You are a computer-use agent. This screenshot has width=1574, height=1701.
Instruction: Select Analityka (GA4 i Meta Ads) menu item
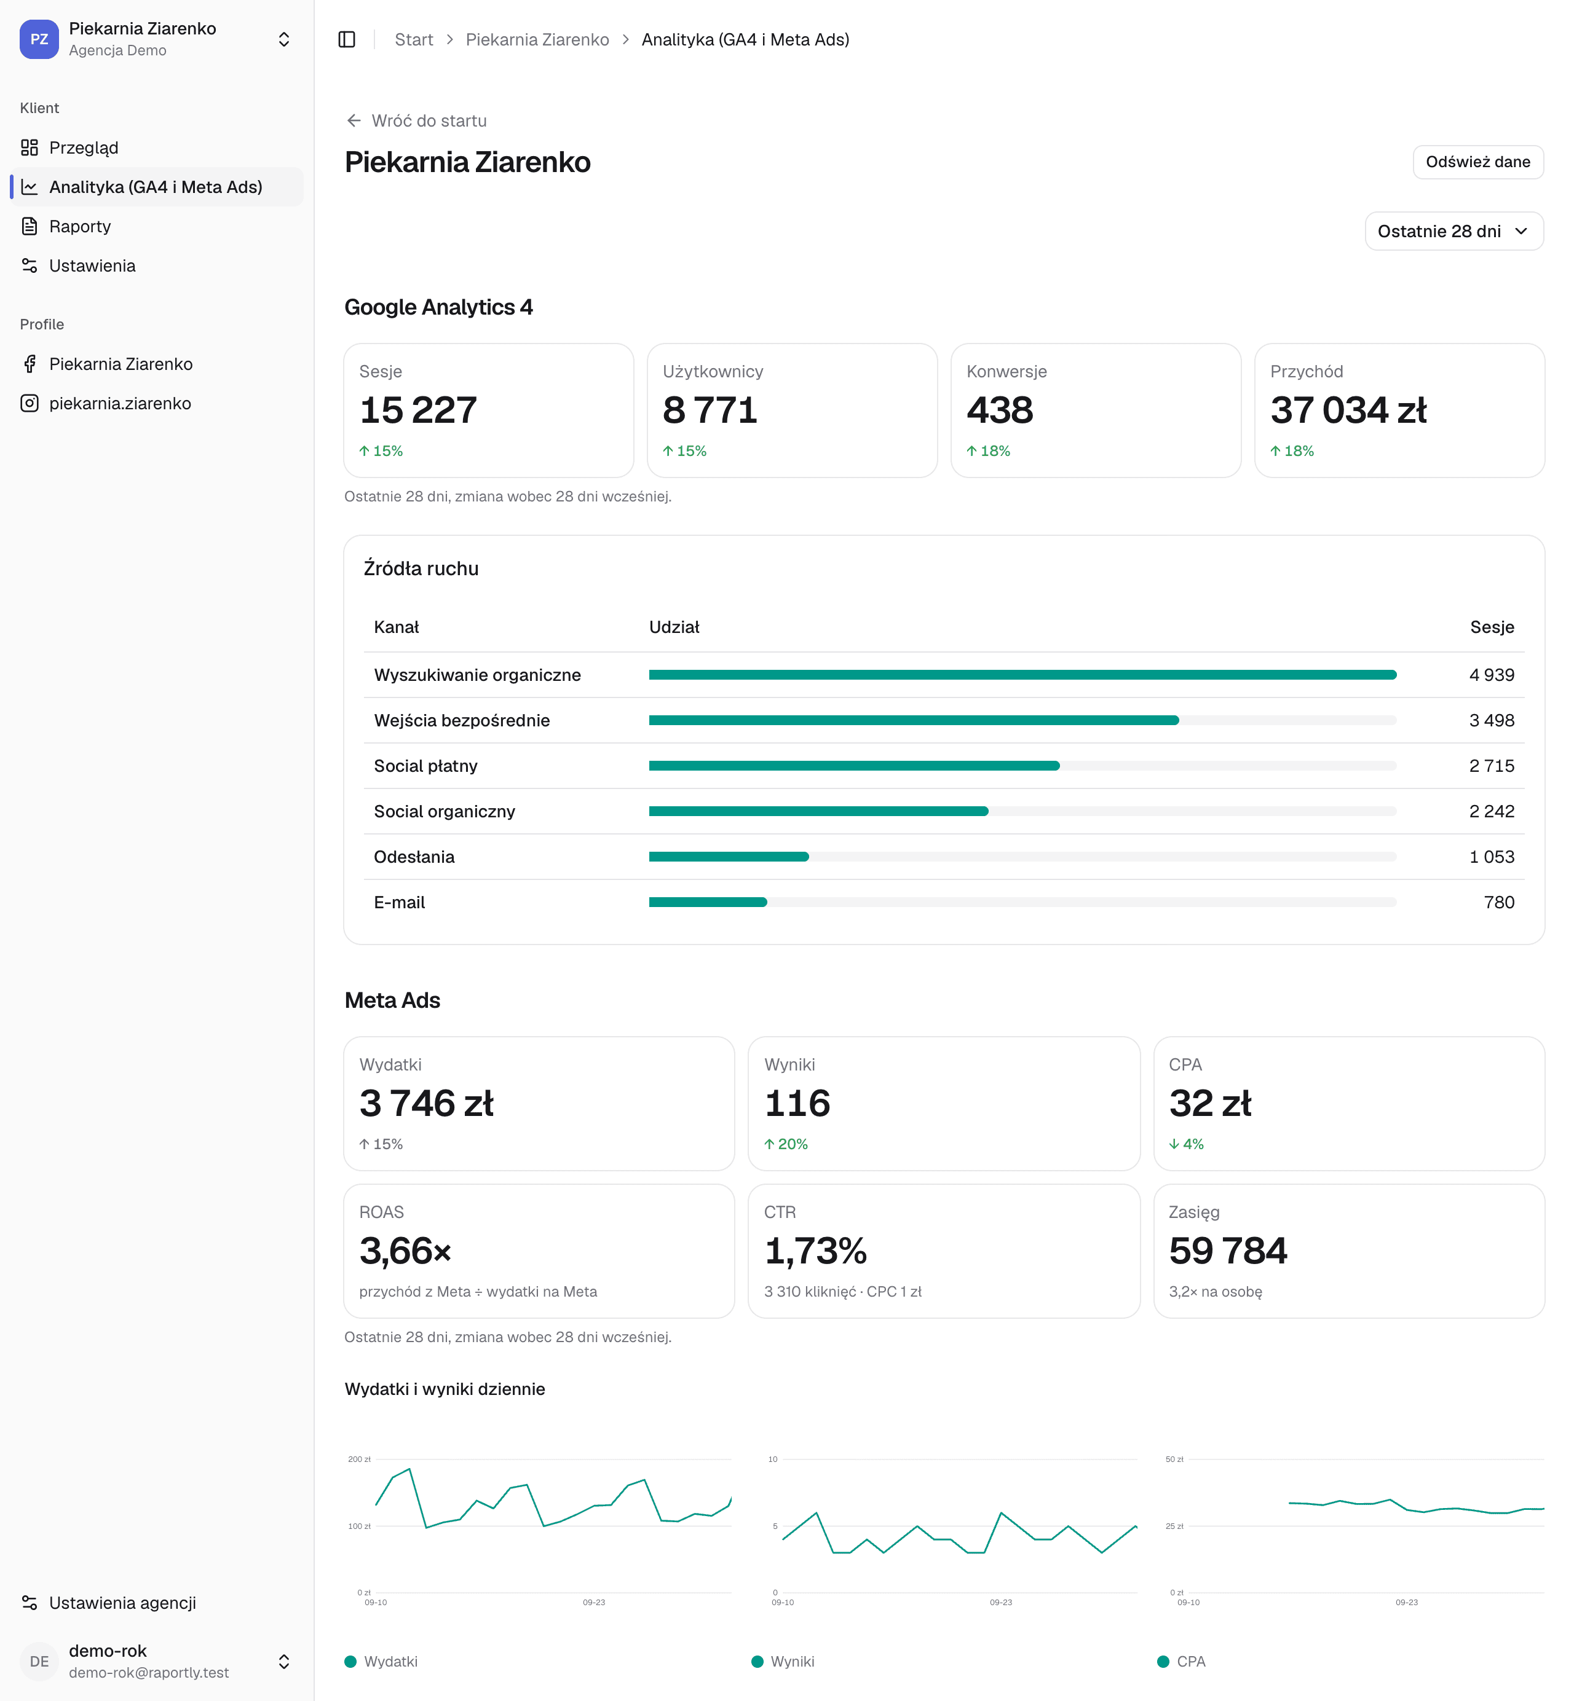tap(157, 186)
